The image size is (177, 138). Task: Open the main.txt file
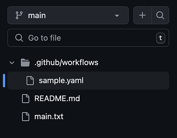(49, 117)
